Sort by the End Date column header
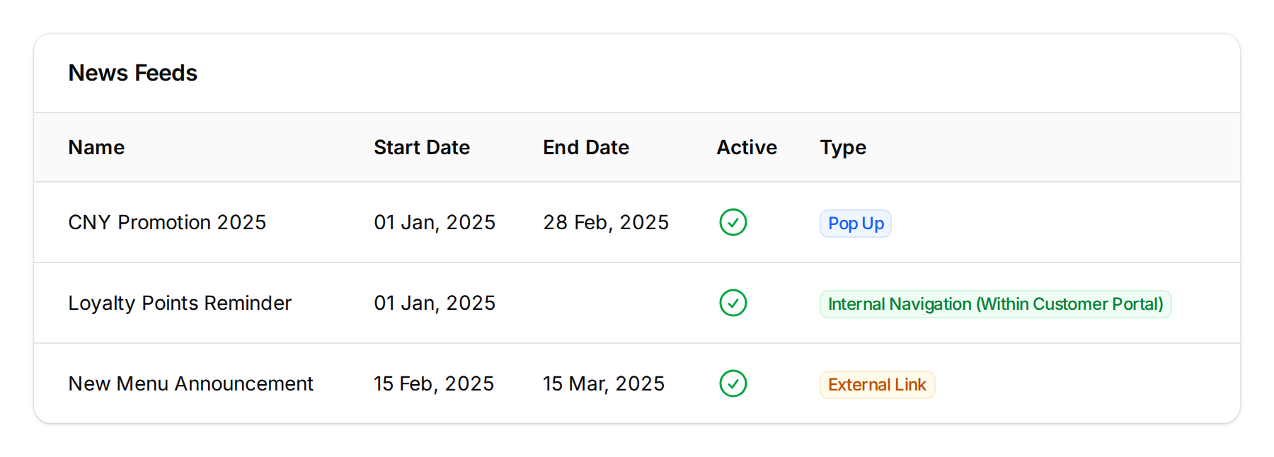Viewport: 1274px width, 457px height. click(x=586, y=147)
